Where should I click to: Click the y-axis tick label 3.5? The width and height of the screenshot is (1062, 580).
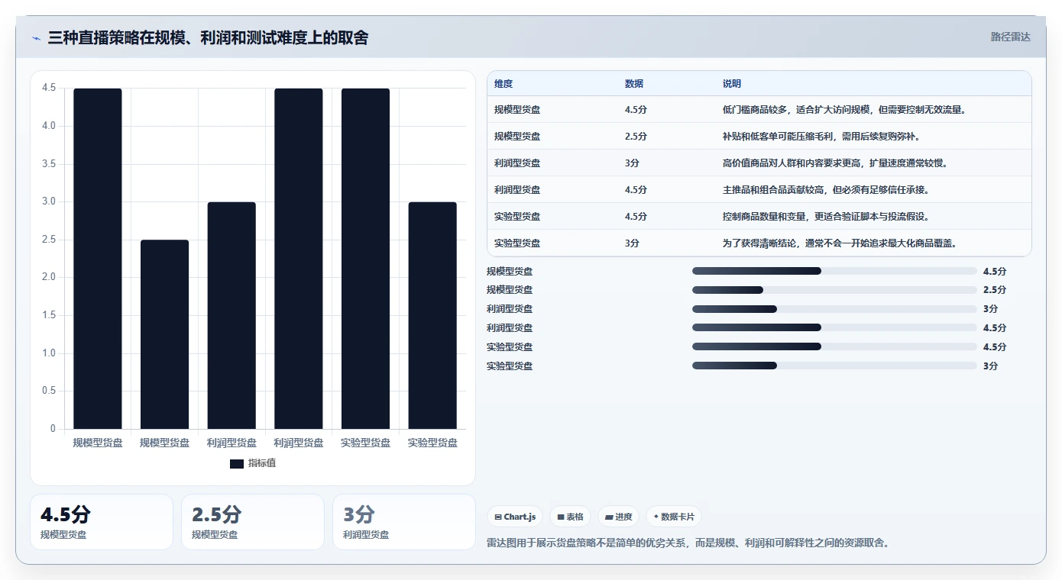(49, 164)
